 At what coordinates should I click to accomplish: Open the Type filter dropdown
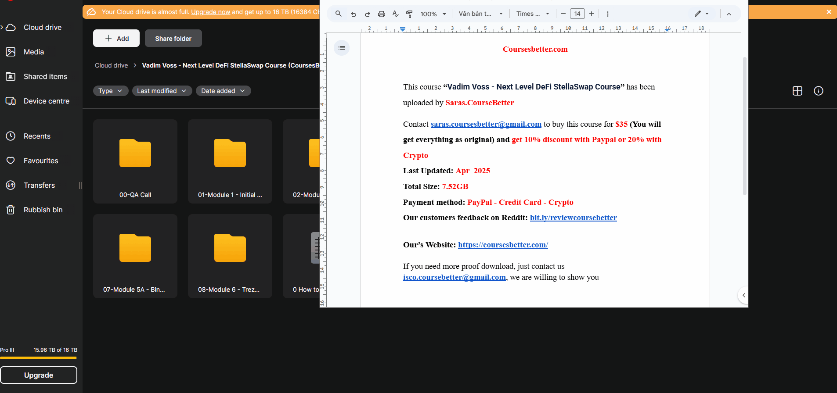110,91
